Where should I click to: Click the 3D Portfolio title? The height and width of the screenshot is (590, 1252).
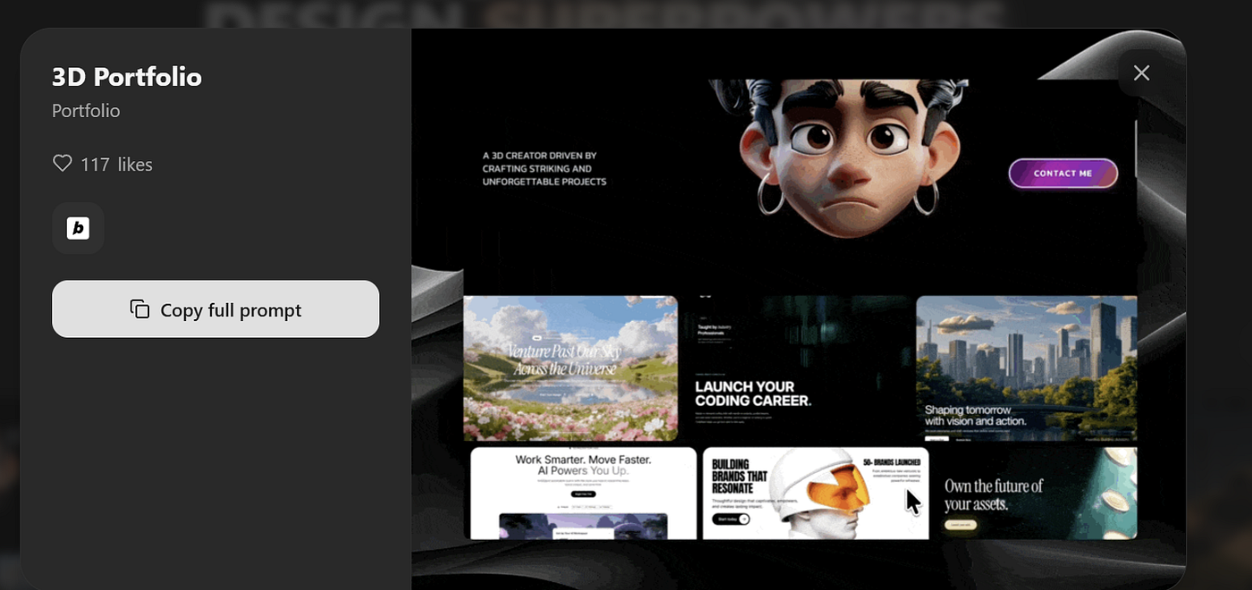click(x=127, y=77)
